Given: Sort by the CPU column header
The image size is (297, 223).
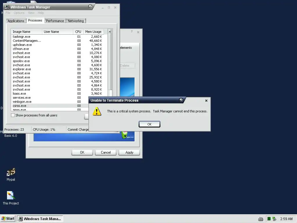Looking at the screenshot, I should [x=78, y=32].
